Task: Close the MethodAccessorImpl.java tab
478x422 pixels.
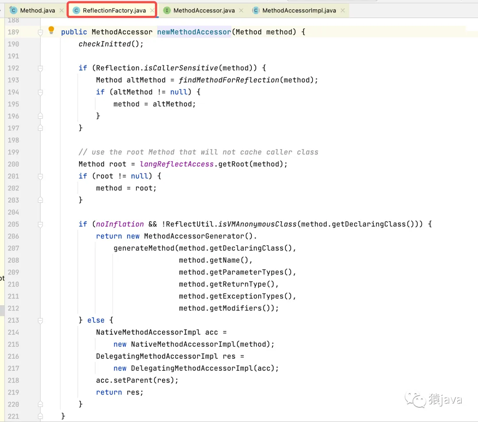Action: (x=343, y=10)
